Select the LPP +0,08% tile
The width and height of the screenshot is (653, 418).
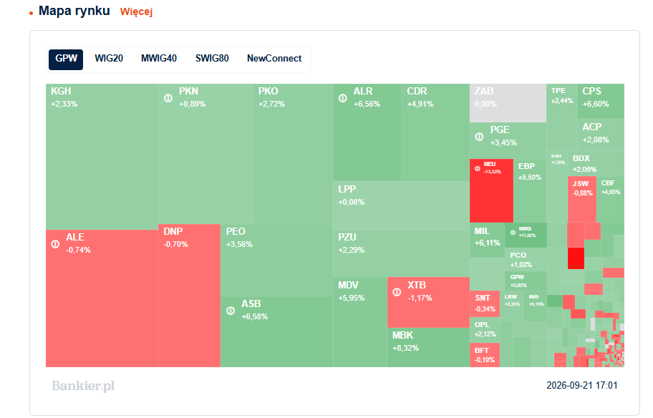401,205
